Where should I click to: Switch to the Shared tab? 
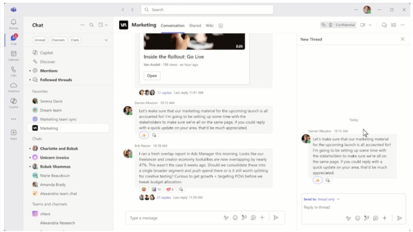coord(195,25)
